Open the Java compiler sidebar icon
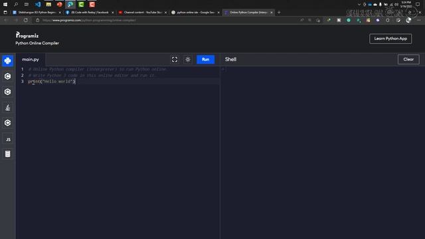 7,108
